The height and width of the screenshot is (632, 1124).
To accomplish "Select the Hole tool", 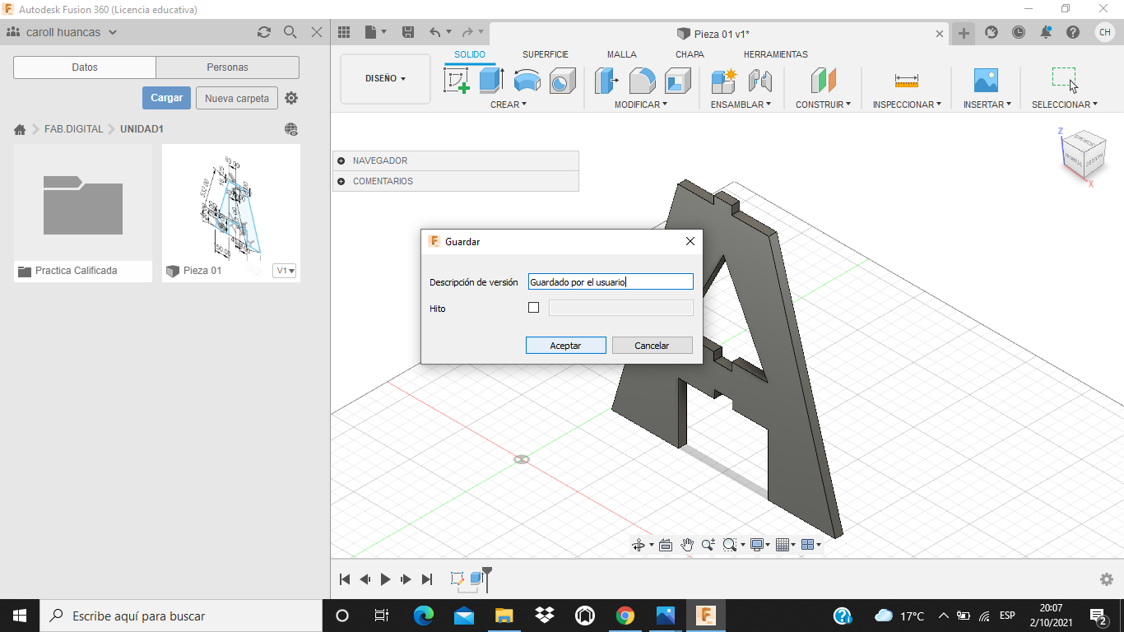I will point(562,81).
